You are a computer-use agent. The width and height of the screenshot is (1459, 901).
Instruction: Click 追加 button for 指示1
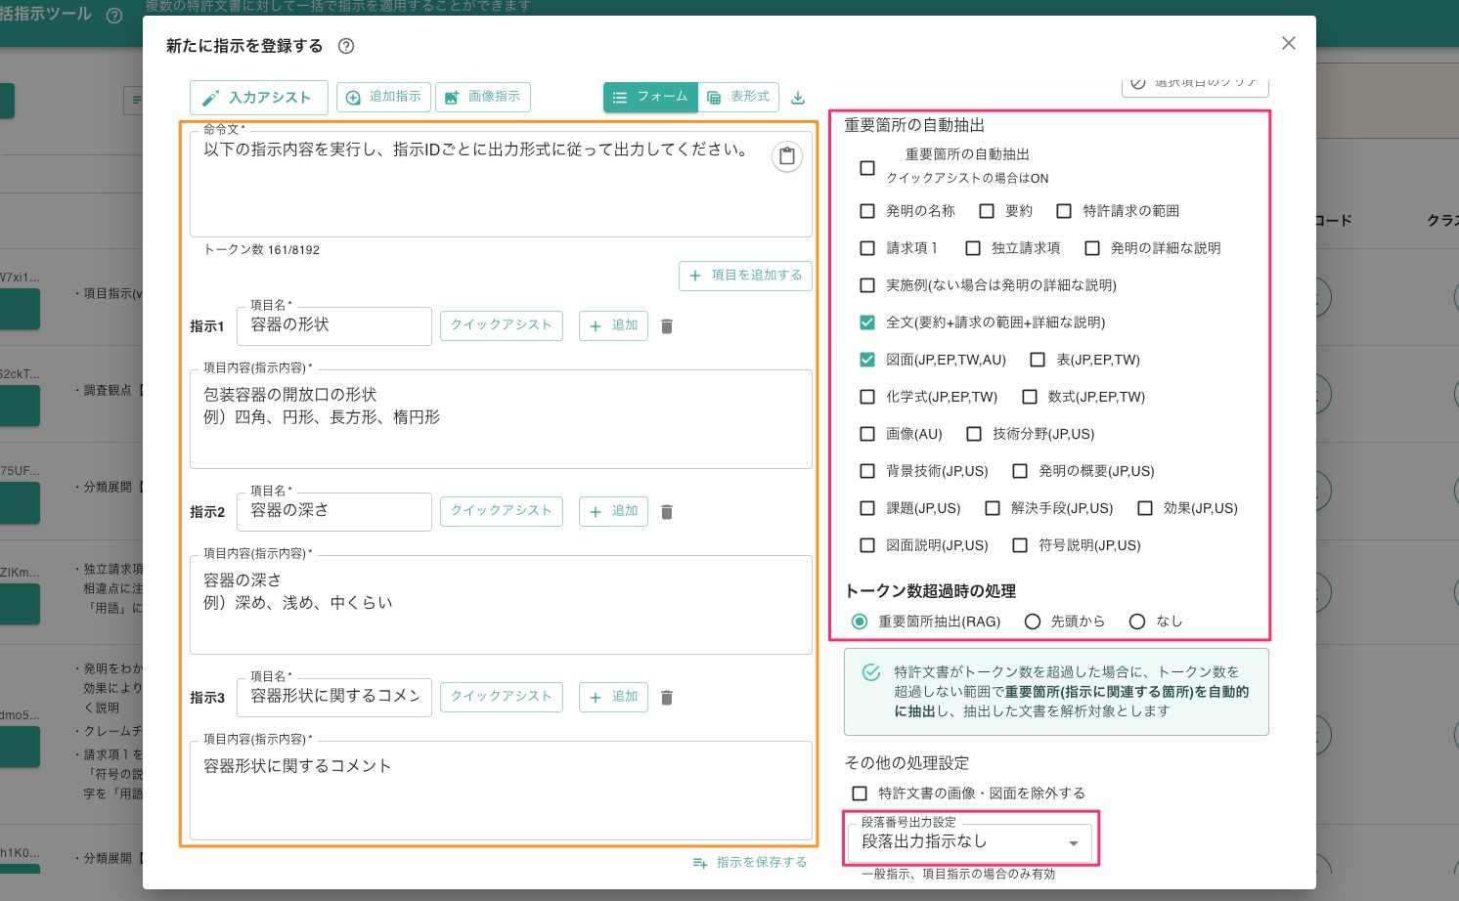click(613, 325)
